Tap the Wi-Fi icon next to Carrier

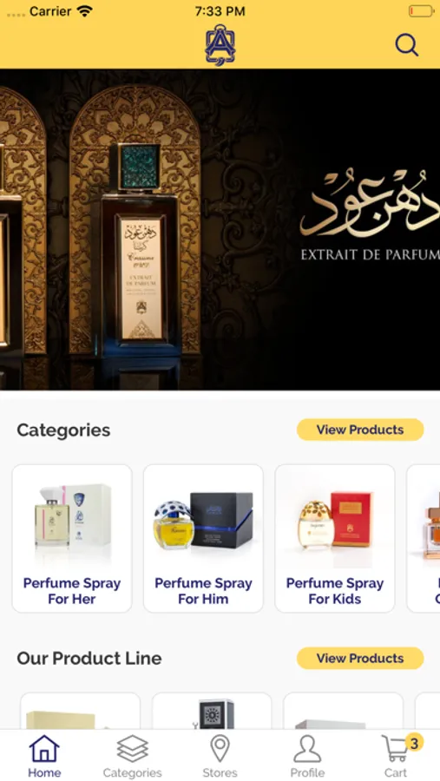pyautogui.click(x=85, y=10)
